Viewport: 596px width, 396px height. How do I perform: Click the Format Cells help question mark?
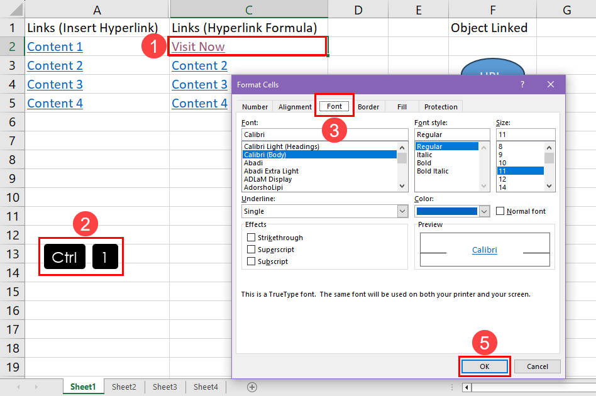click(522, 84)
